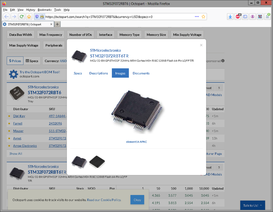273x212 pixels.
Task: Show tracking protection shield info
Action: pos(37,17)
